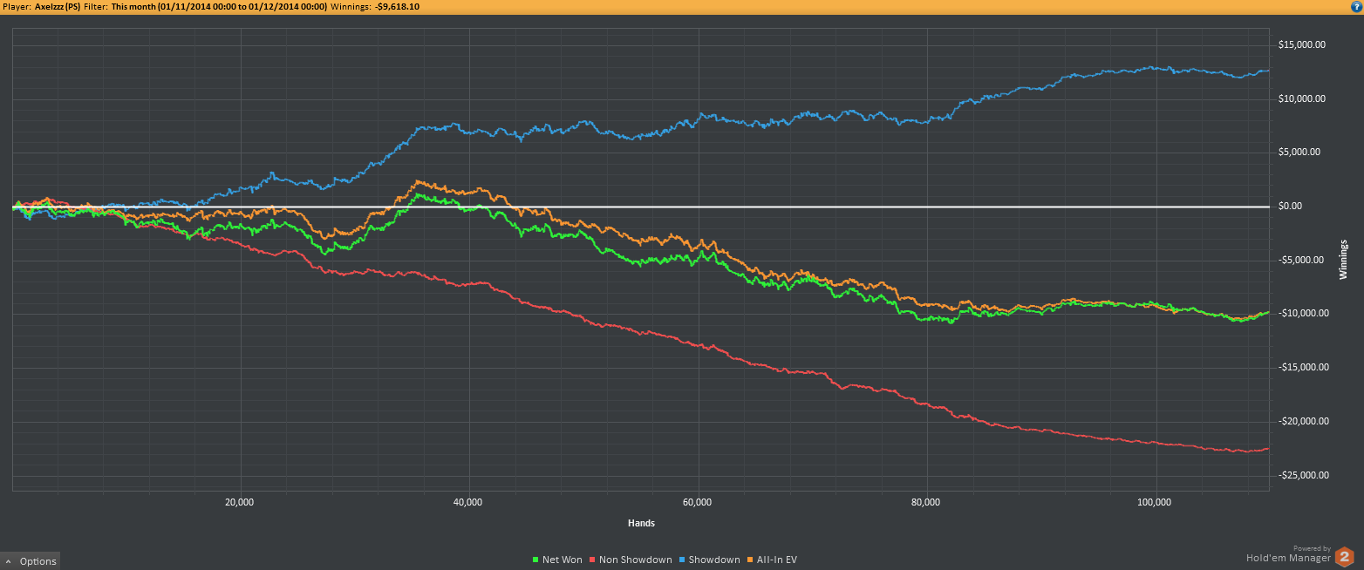Screen dimensions: 1364x570
Task: Click the -$5,000.00 axis label
Action: tap(1300, 260)
